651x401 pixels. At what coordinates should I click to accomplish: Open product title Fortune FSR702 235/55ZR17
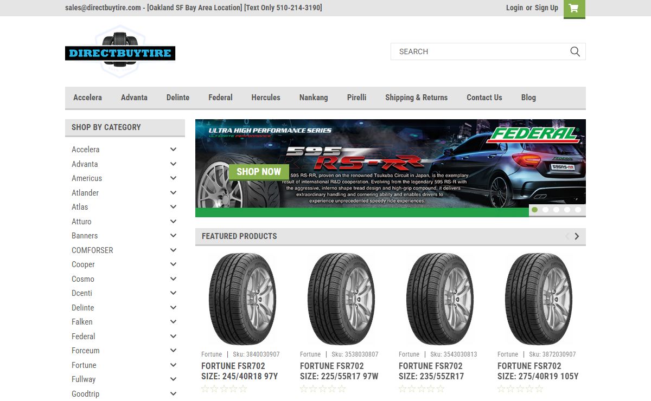click(x=431, y=371)
